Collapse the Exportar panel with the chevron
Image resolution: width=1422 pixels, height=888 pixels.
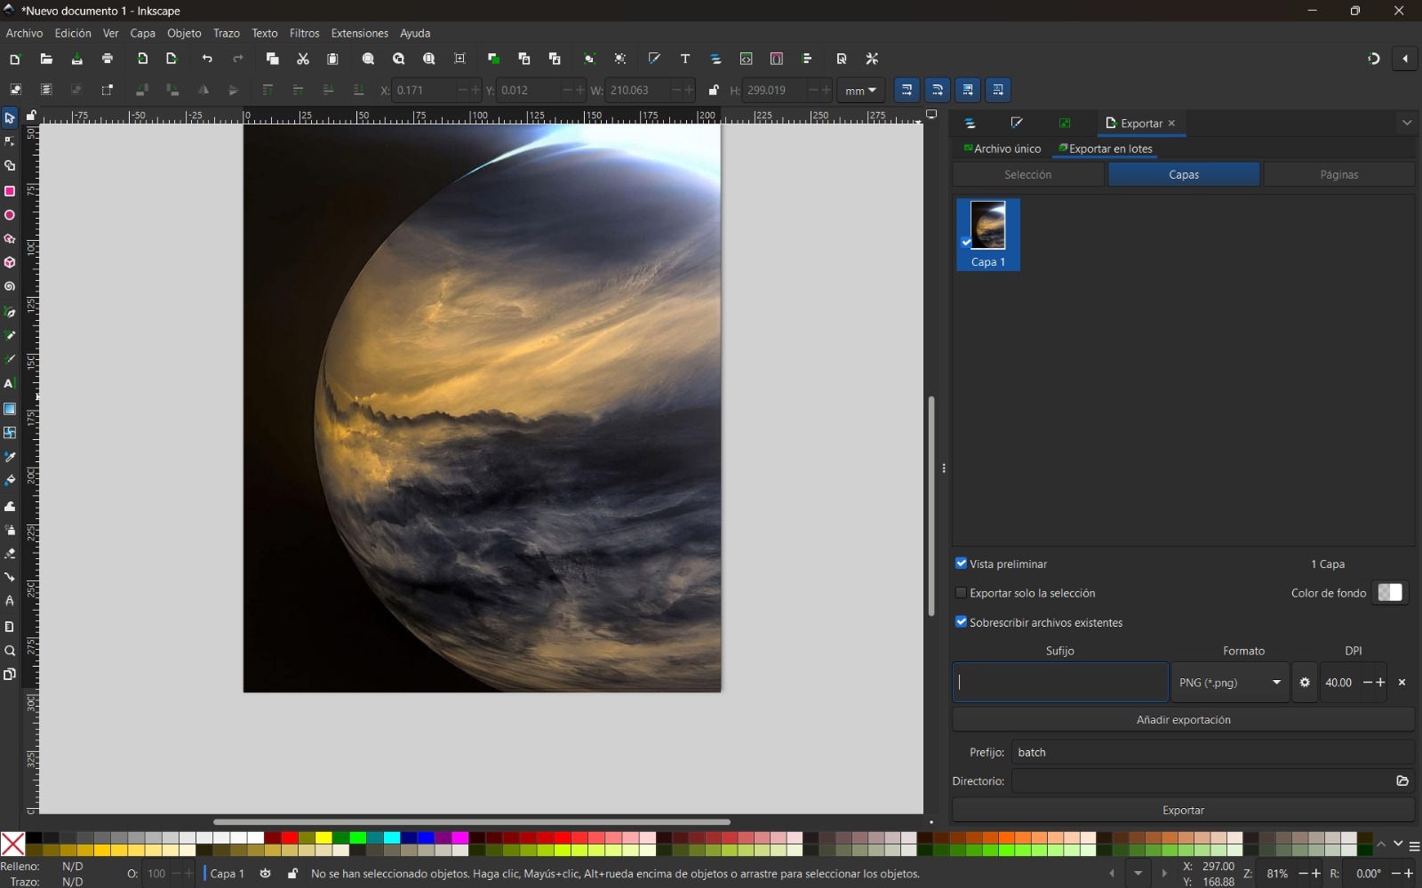point(1407,123)
